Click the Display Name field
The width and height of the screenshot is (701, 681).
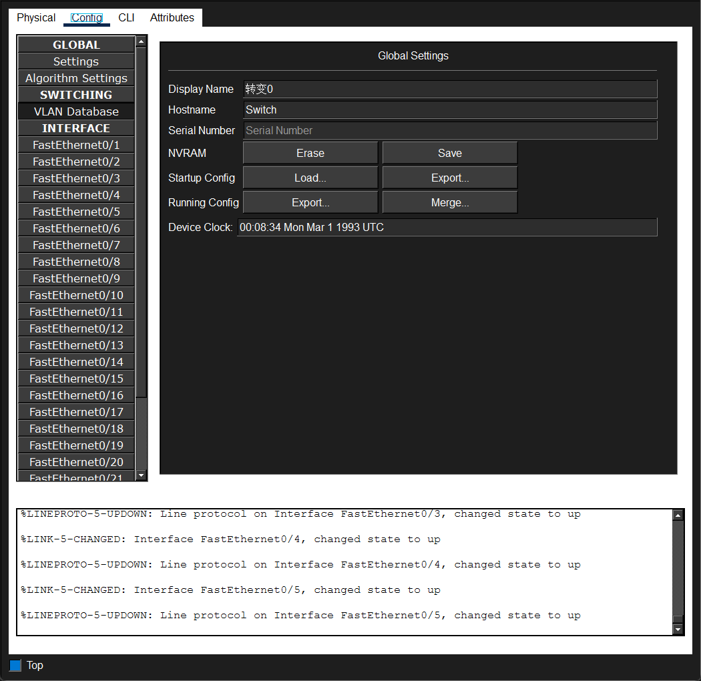[x=450, y=89]
